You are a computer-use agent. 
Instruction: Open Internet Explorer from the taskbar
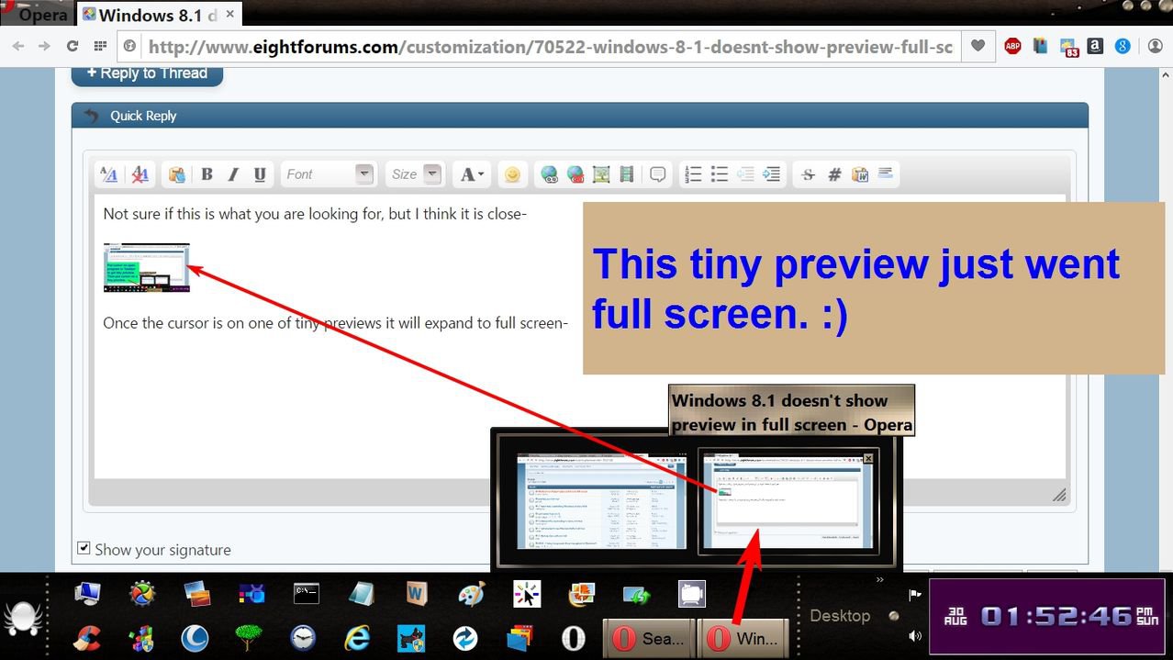click(x=356, y=637)
